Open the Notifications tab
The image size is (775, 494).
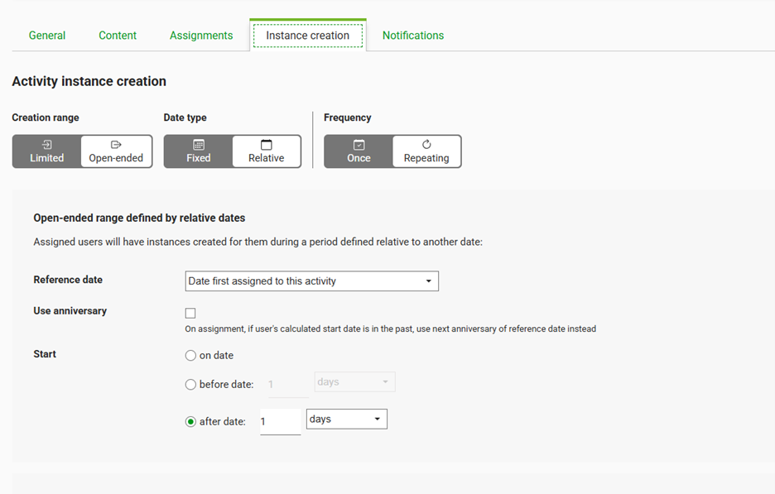tap(413, 36)
